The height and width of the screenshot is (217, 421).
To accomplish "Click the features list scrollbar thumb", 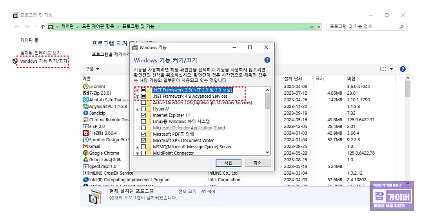I will click(267, 101).
